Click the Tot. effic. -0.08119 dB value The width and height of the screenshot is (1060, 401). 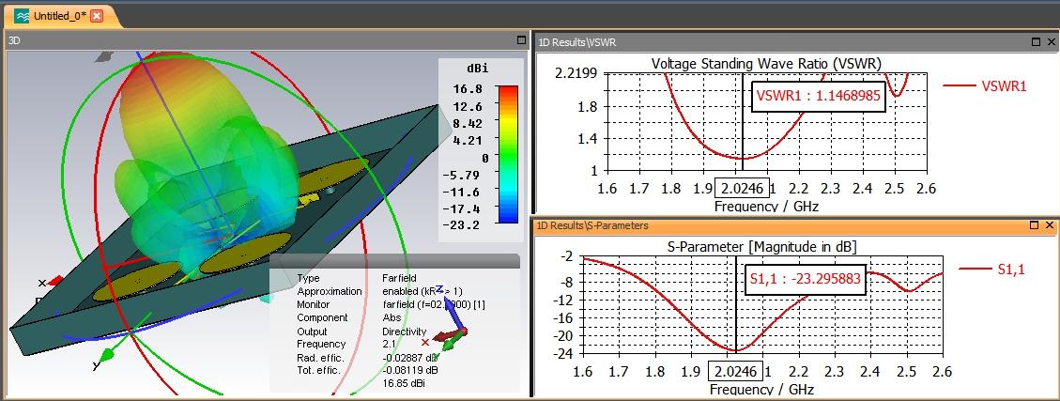409,370
